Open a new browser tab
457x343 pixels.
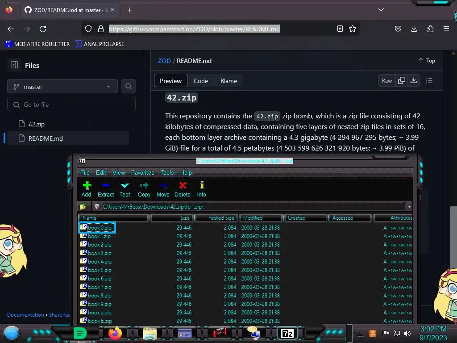(x=129, y=10)
